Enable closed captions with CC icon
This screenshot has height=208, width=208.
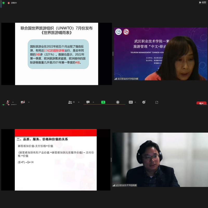(x=131, y=102)
